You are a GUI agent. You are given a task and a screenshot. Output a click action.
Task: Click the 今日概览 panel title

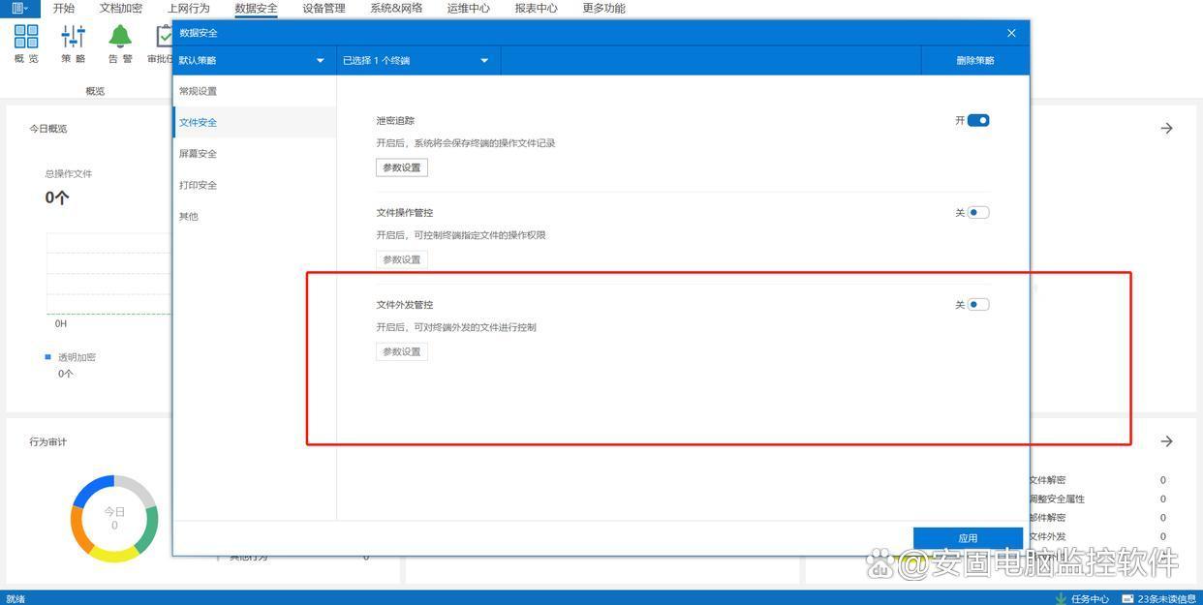48,129
